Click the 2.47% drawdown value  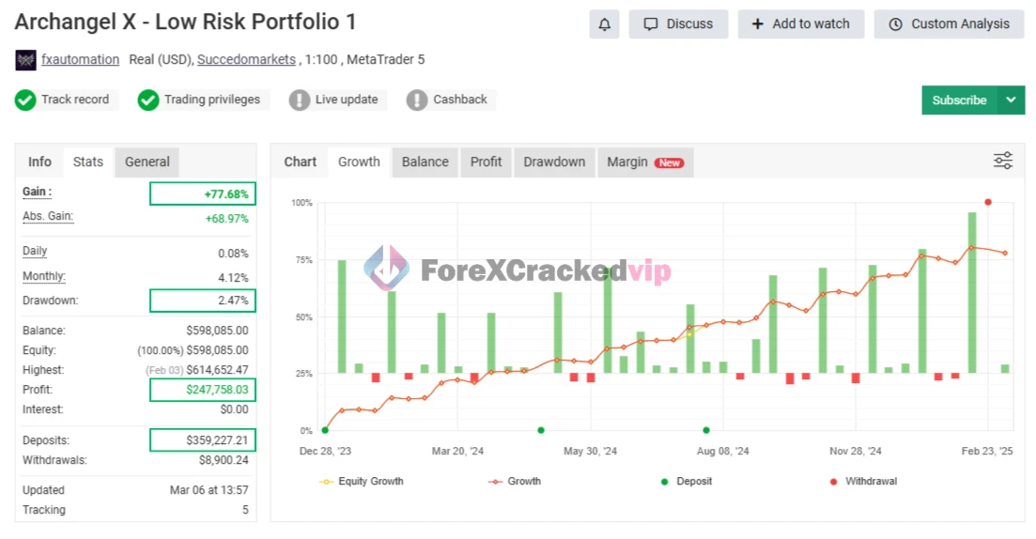[x=233, y=300]
